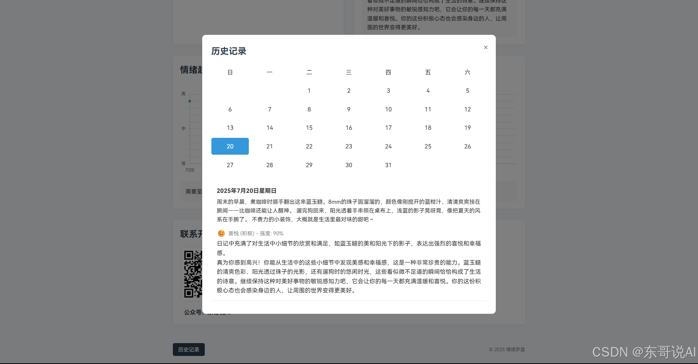Select day 21 in the calendar
This screenshot has width=698, height=364.
(x=270, y=146)
